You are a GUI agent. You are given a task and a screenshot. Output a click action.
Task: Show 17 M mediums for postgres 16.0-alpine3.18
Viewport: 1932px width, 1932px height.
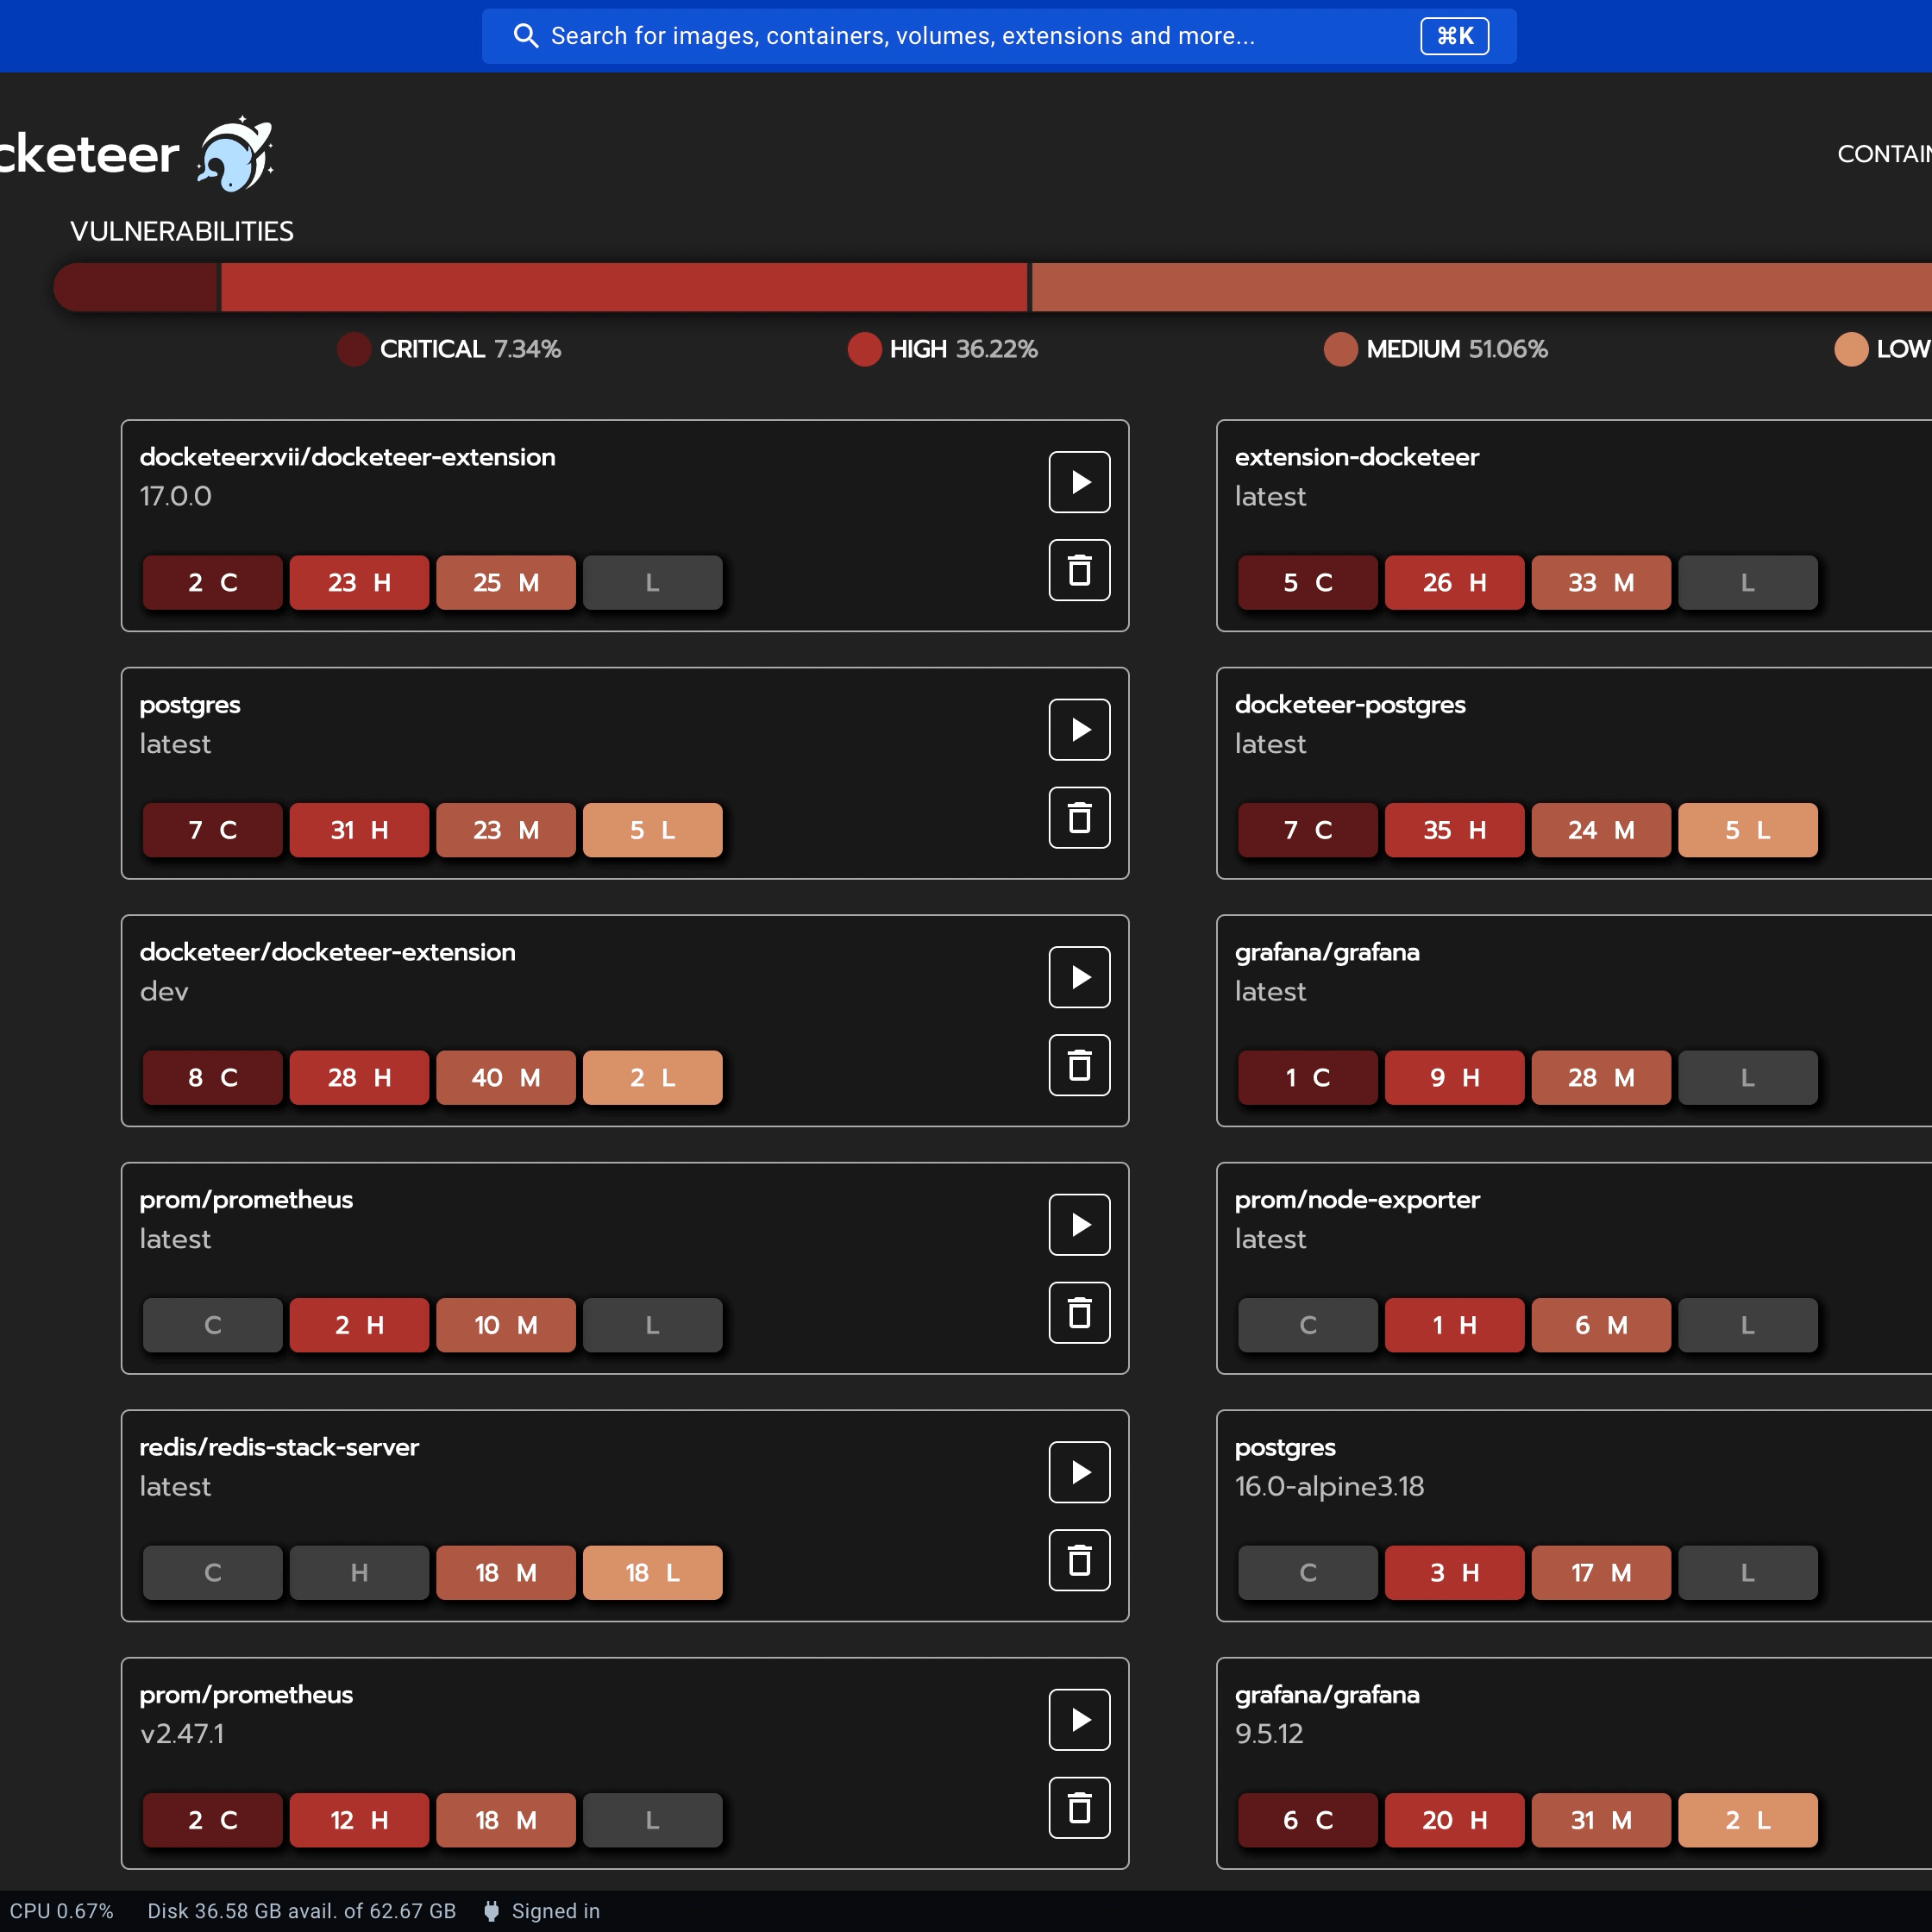(x=1601, y=1572)
